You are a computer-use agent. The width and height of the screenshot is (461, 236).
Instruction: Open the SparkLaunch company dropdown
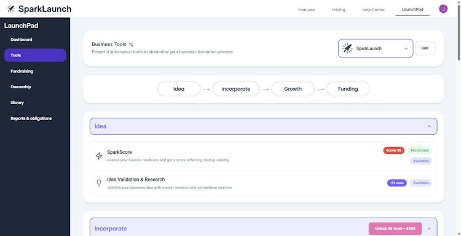click(376, 48)
